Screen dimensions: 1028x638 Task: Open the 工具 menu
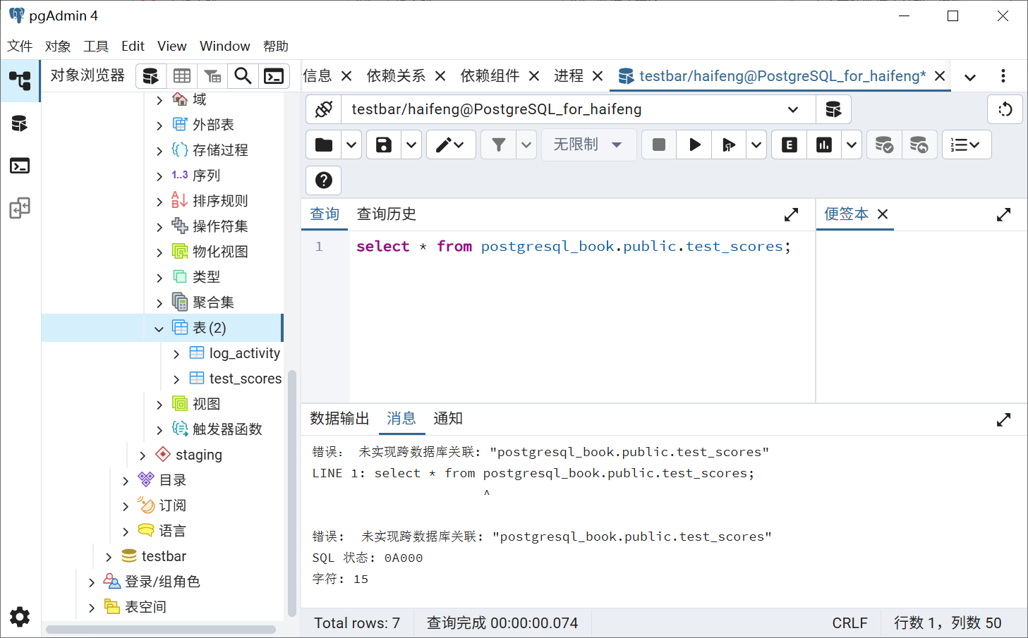point(96,47)
